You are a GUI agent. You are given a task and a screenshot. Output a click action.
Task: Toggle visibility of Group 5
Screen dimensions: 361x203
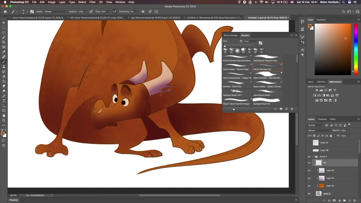pyautogui.click(x=309, y=156)
